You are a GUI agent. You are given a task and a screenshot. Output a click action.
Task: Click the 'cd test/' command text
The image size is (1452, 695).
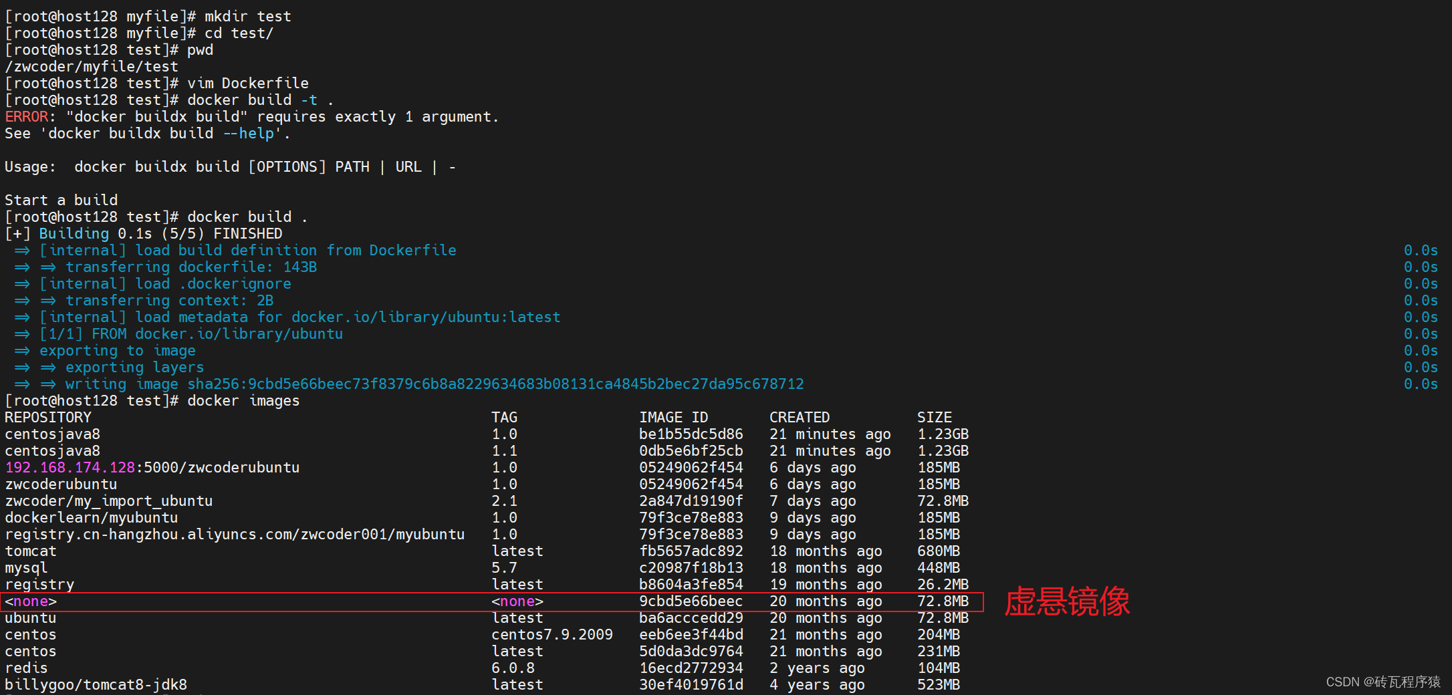(239, 33)
